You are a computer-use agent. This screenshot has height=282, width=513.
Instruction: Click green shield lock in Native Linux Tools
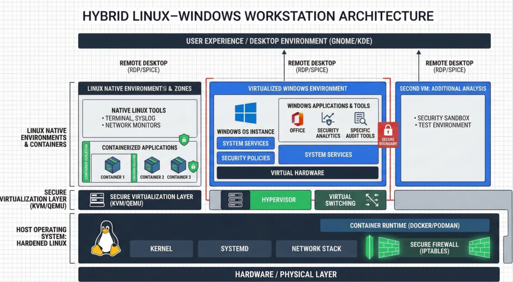point(184,139)
